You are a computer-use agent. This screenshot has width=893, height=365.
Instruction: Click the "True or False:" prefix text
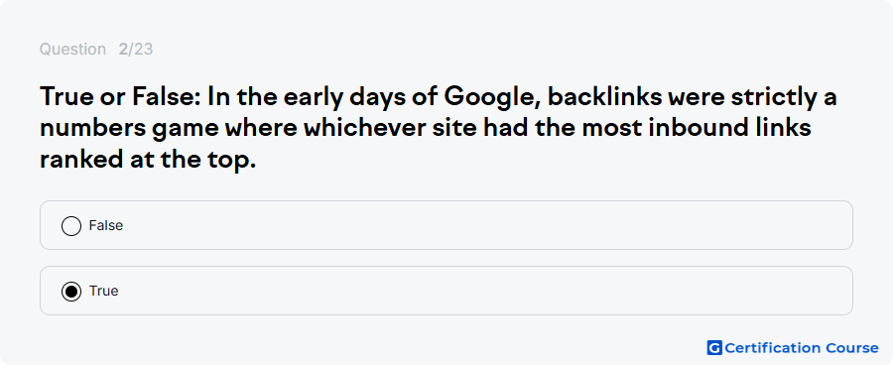(x=120, y=97)
